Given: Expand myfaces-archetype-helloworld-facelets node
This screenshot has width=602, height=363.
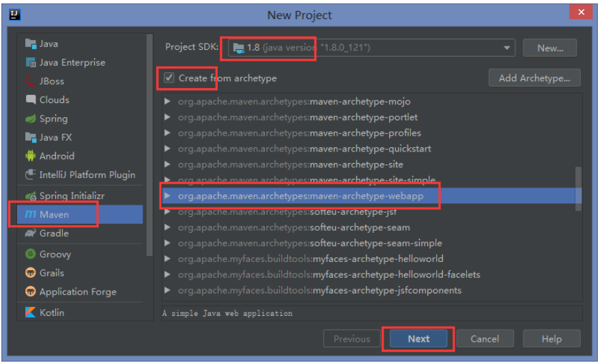Looking at the screenshot, I should pos(167,274).
